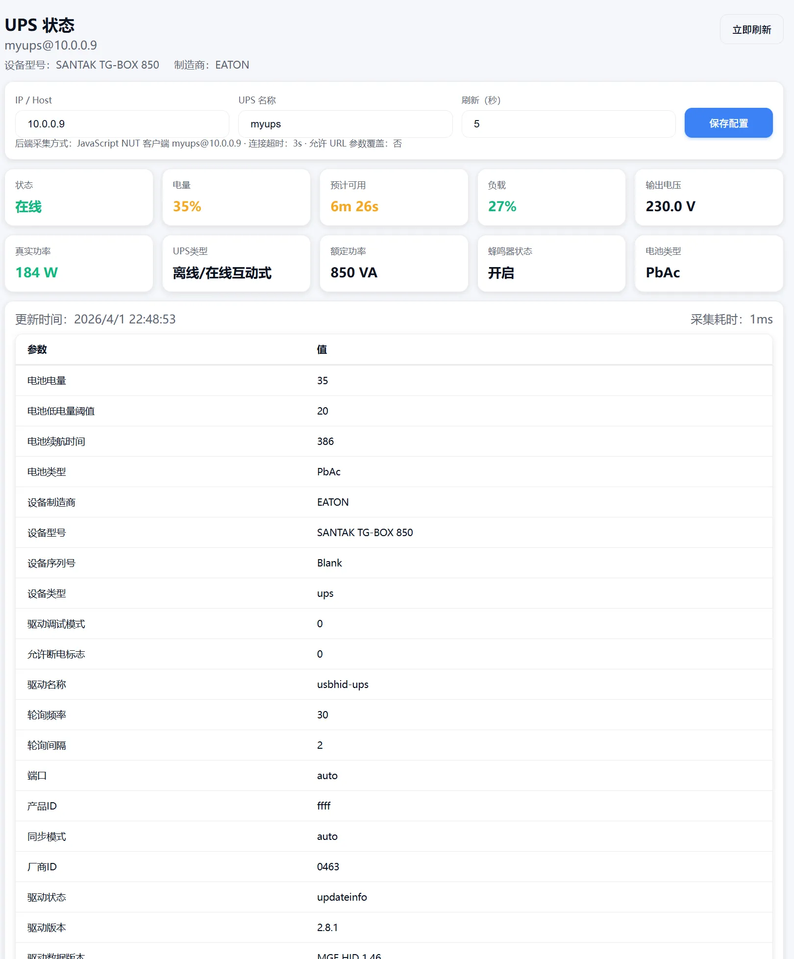
Task: Select the 蜂鸣器状态 开启 card
Action: click(551, 263)
